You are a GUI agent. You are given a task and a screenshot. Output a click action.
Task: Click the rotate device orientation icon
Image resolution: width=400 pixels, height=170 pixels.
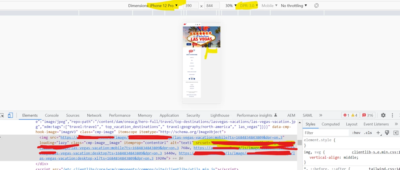point(316,6)
